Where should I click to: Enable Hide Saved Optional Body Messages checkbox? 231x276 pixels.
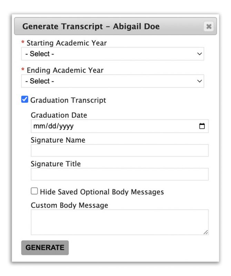point(34,191)
